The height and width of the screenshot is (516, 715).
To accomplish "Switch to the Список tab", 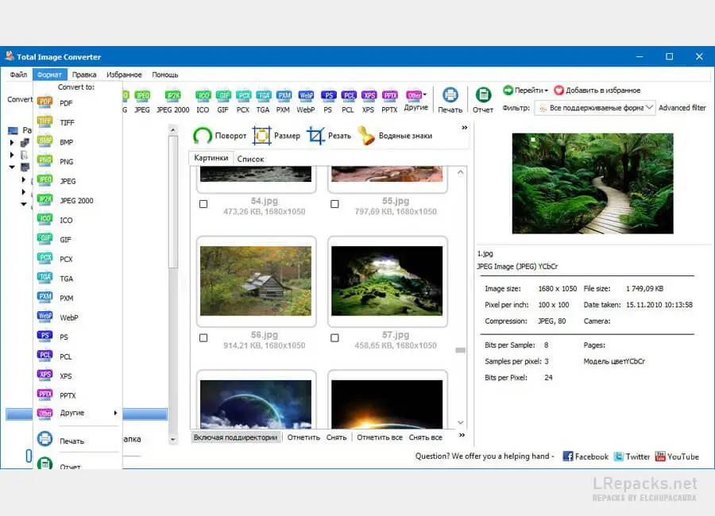I will click(250, 159).
